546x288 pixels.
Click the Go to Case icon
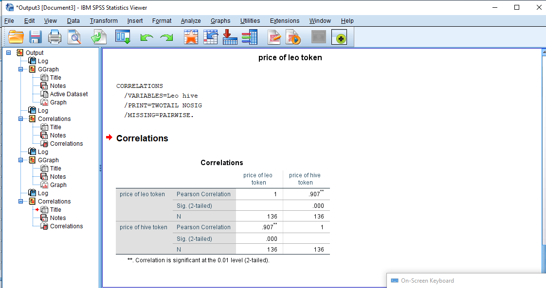pos(210,37)
